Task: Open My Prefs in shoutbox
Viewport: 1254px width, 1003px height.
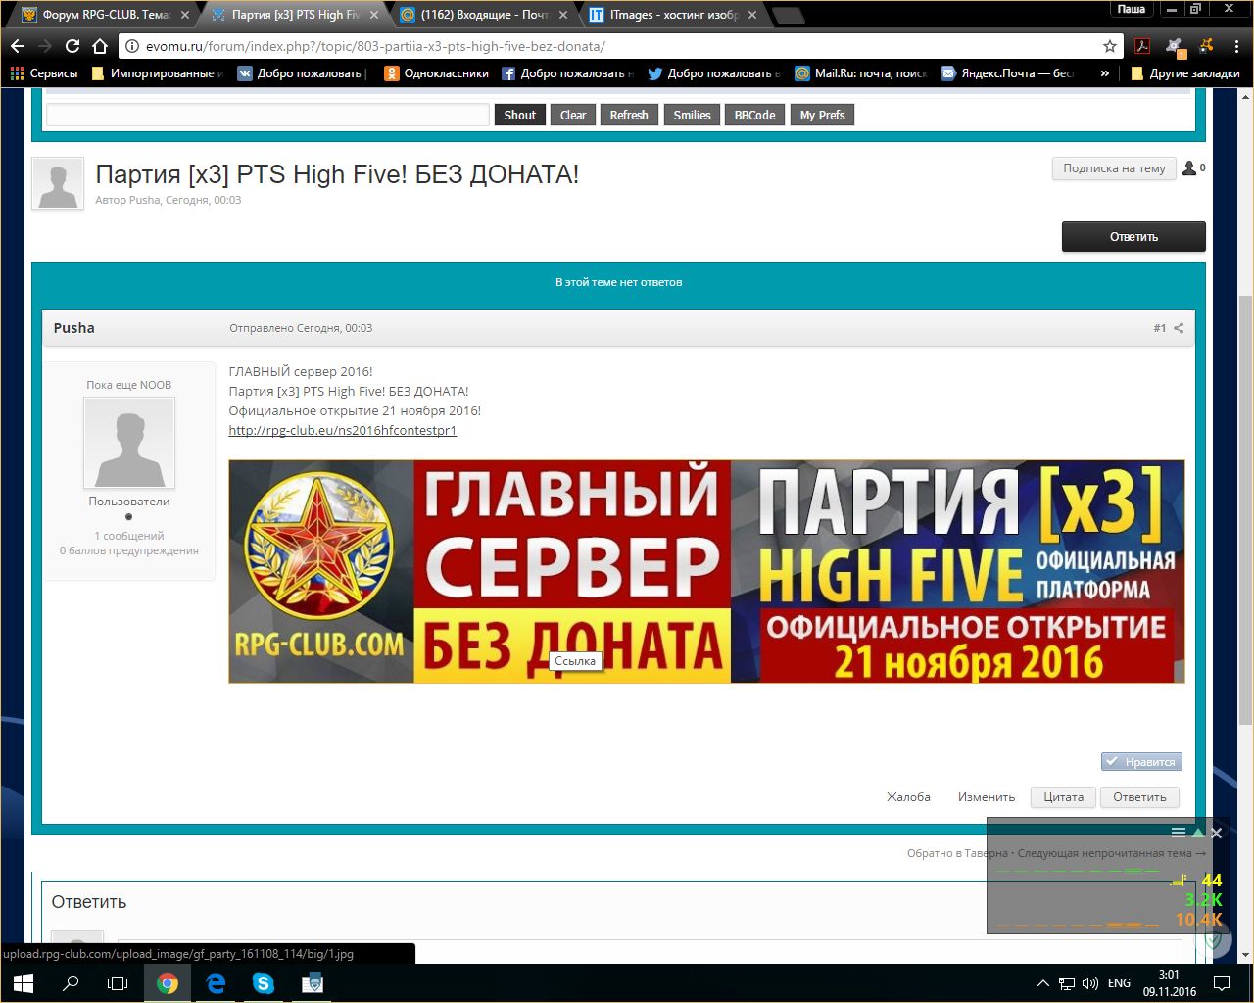Action: click(x=822, y=115)
